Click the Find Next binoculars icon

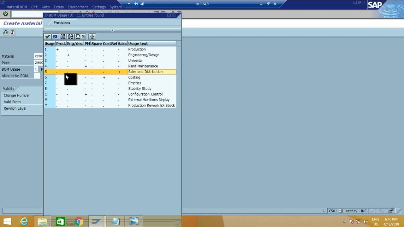click(x=70, y=37)
